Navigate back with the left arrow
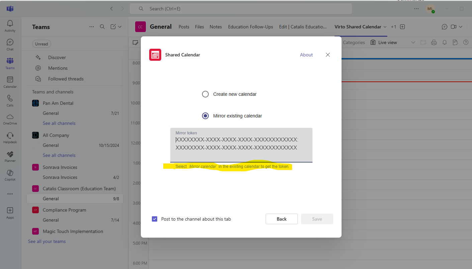 point(112,9)
